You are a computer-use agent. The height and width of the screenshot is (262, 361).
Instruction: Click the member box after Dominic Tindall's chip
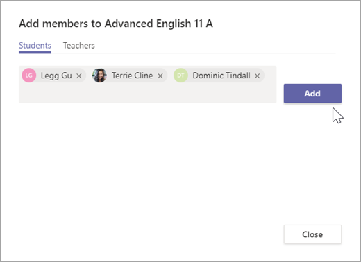(270, 76)
